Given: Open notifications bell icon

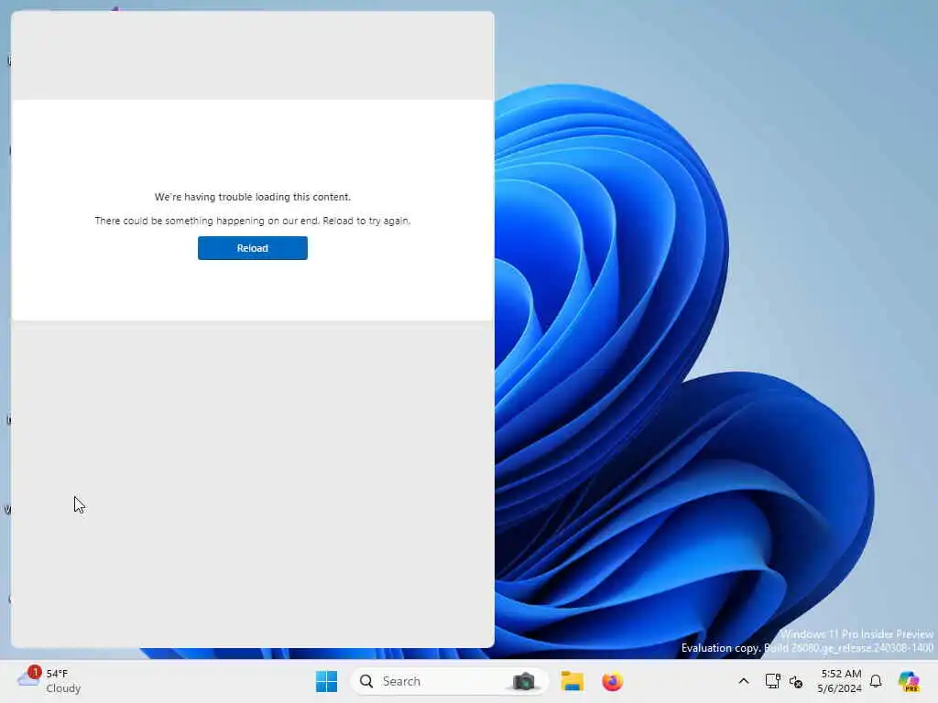Looking at the screenshot, I should pos(876,681).
